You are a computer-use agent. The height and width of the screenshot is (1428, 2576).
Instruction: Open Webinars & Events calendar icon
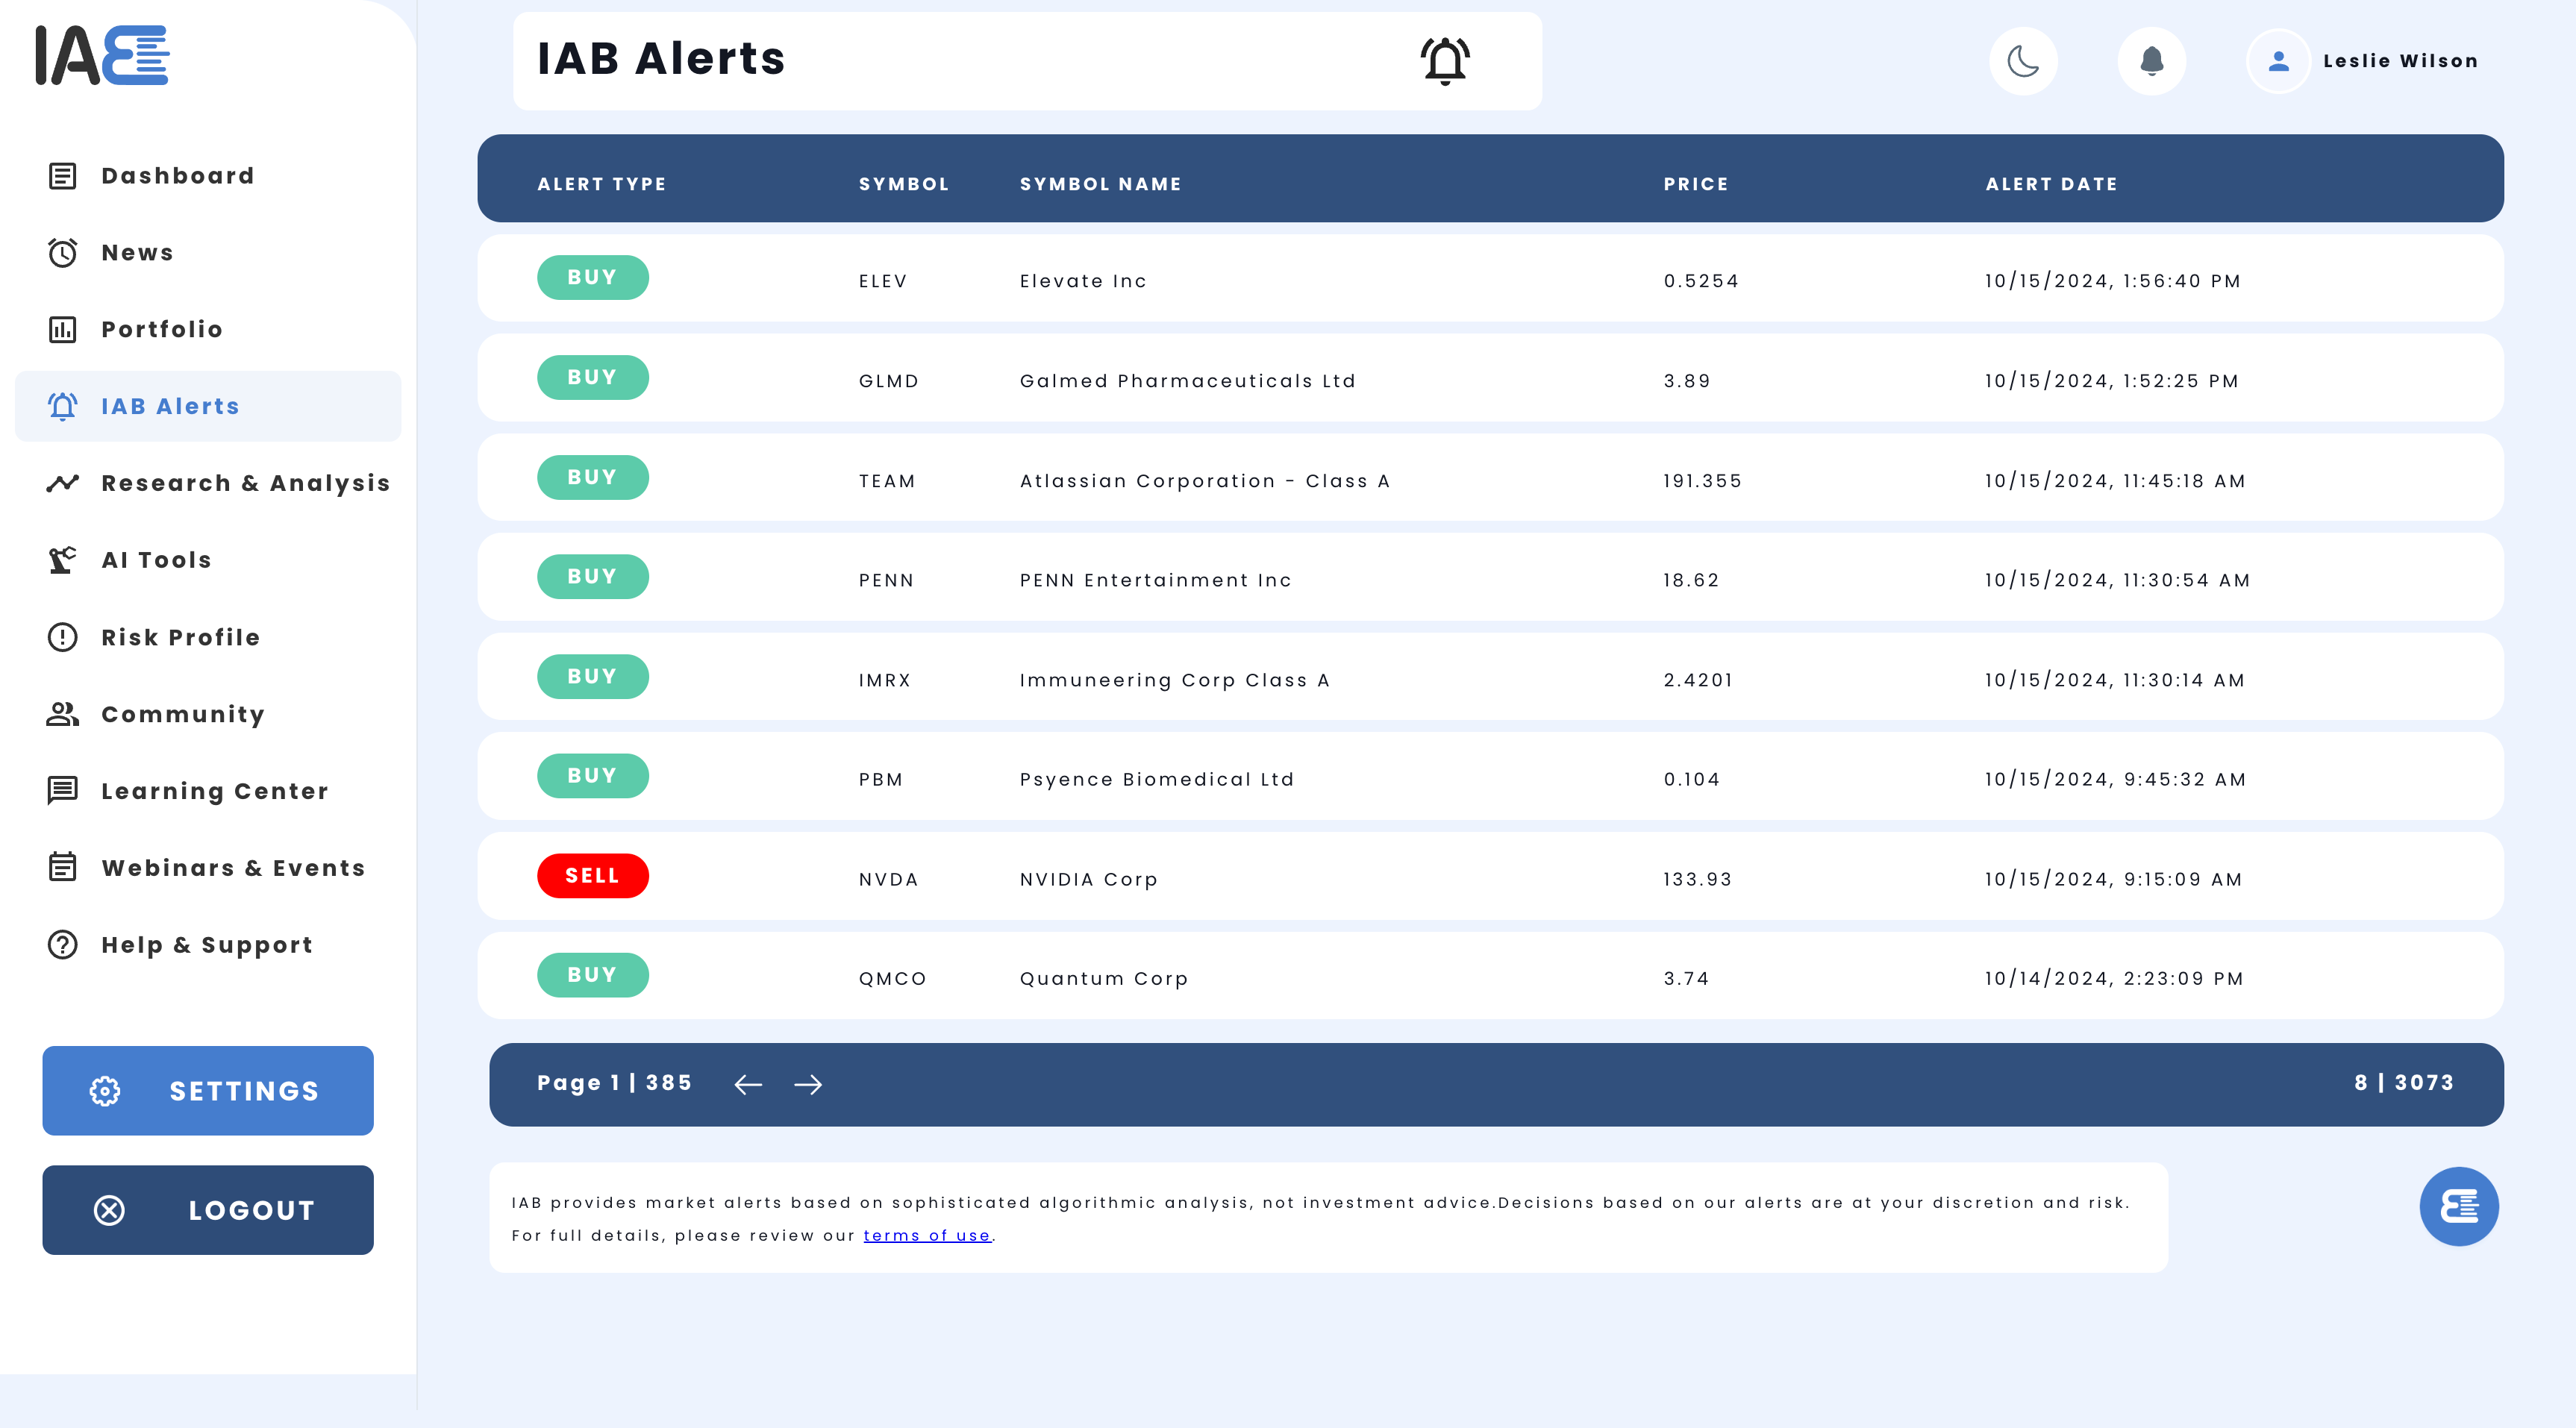63,867
